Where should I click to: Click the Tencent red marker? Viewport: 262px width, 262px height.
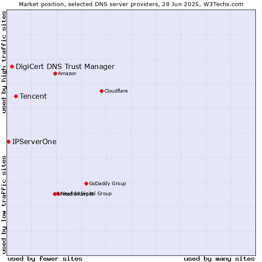(16, 97)
